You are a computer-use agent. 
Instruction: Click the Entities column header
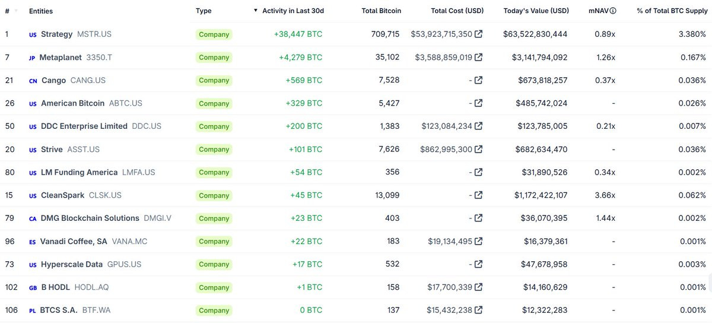coord(41,11)
